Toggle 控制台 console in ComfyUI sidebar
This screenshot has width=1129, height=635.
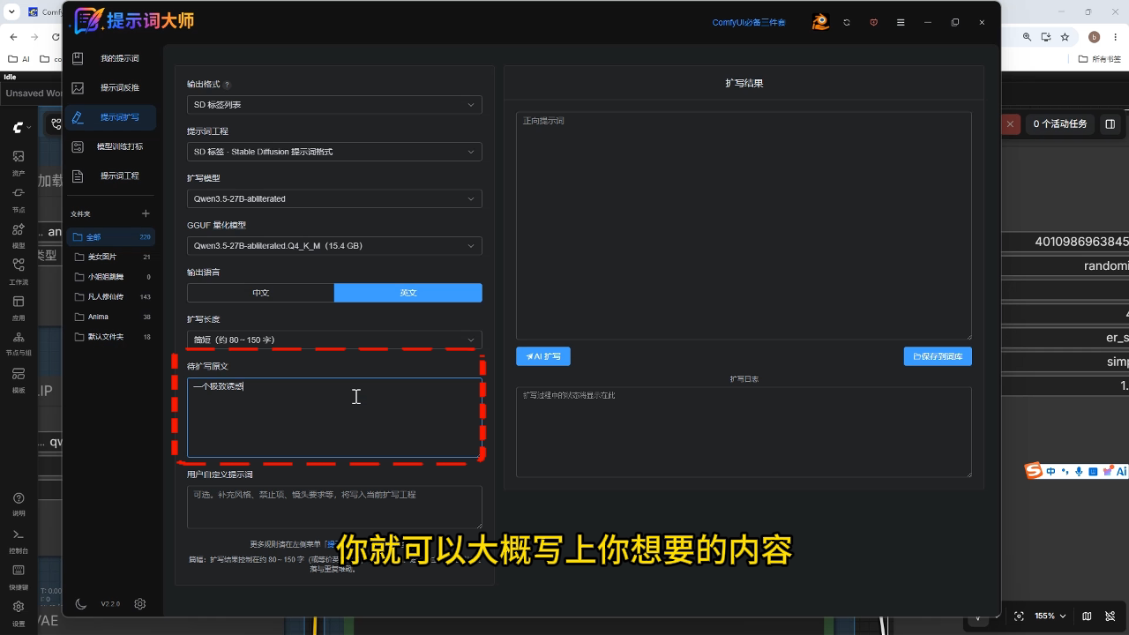click(19, 540)
